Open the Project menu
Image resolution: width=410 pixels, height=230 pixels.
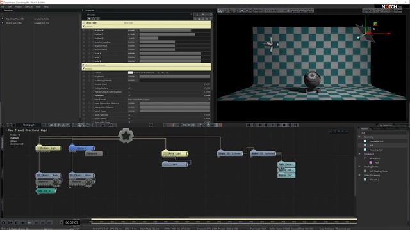pyautogui.click(x=19, y=6)
